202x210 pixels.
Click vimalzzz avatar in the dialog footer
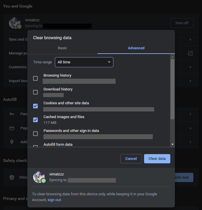coord(39,177)
